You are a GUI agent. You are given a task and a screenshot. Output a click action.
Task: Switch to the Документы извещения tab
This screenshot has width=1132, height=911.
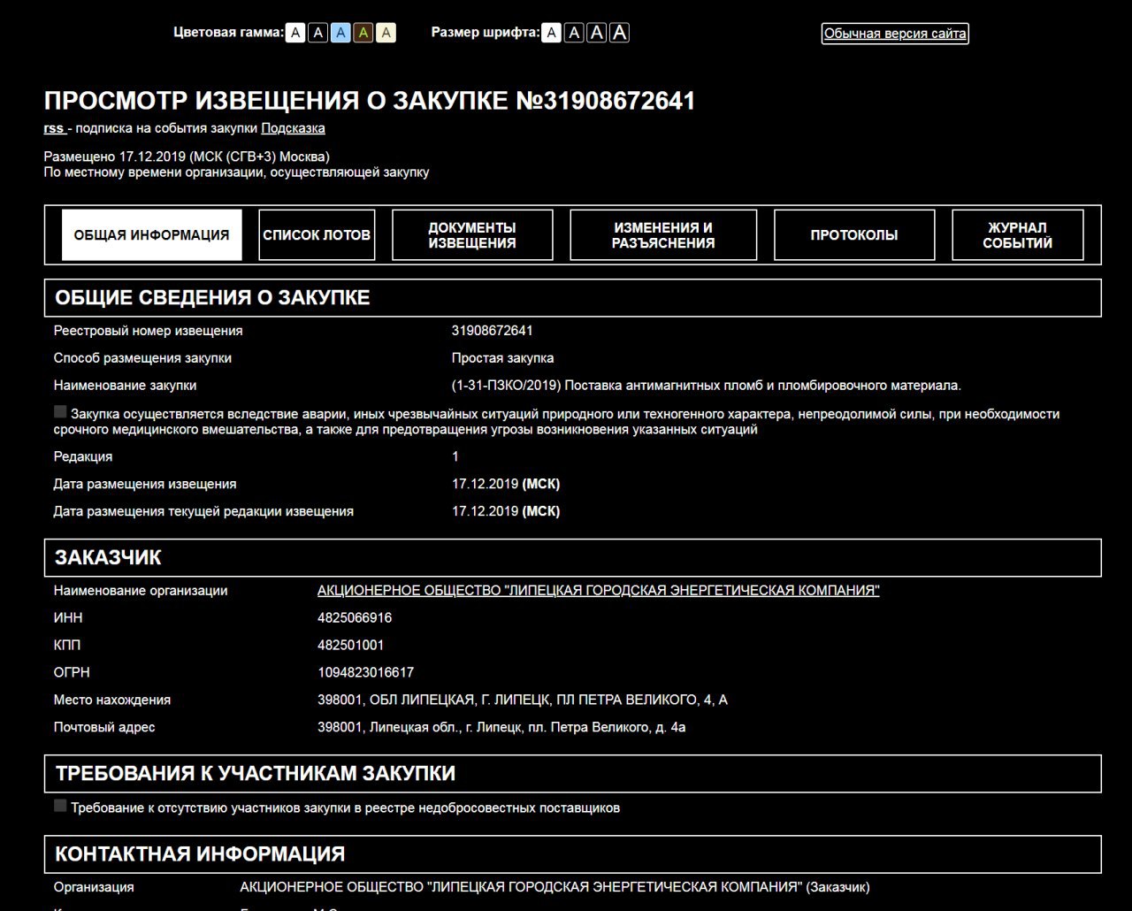[472, 234]
